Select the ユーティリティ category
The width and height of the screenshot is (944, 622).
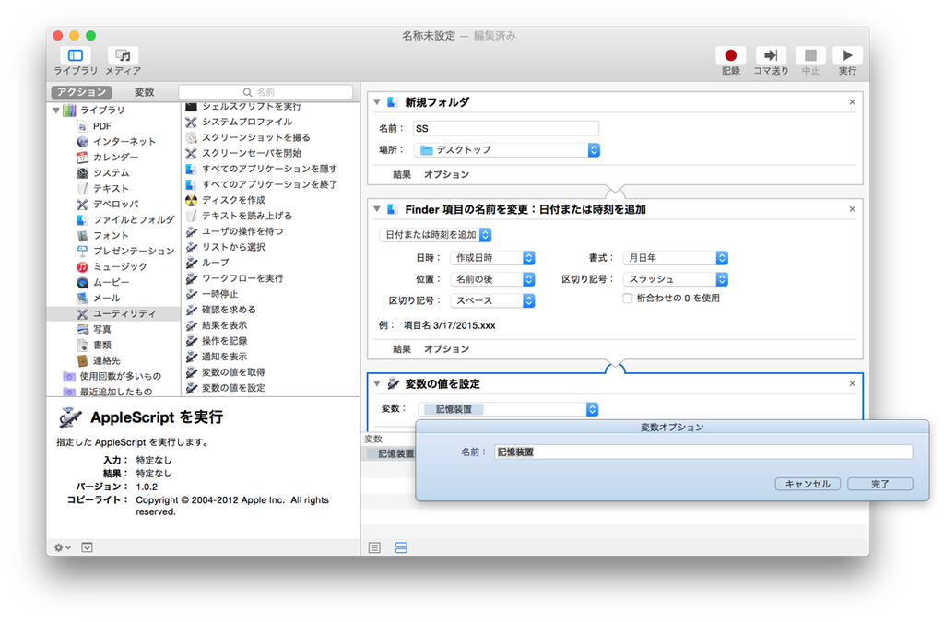[113, 313]
